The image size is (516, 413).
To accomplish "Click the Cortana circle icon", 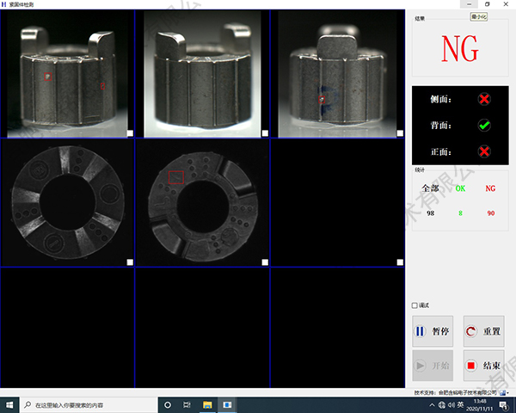I will [168, 404].
